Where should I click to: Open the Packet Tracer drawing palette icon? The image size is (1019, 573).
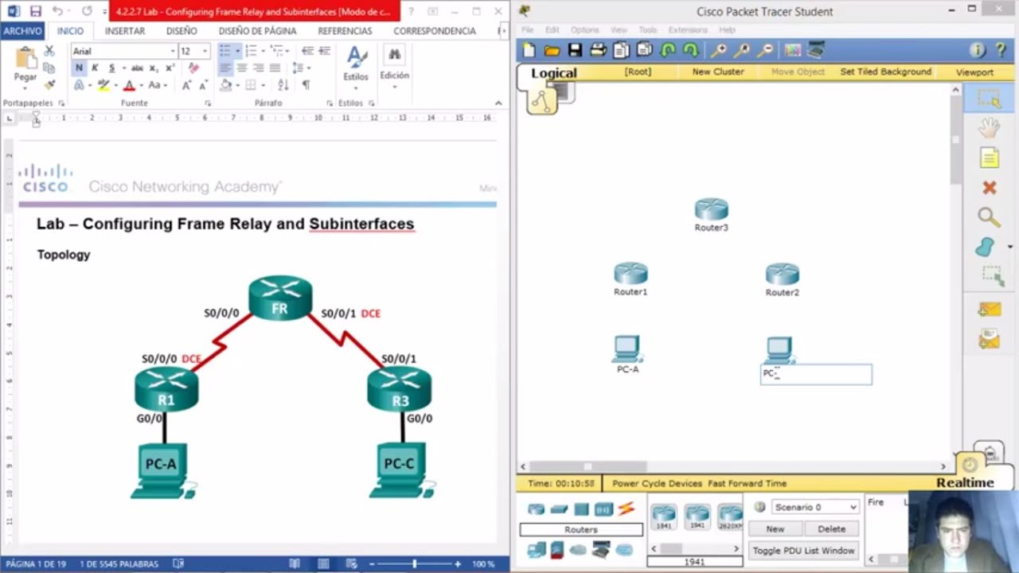click(793, 50)
